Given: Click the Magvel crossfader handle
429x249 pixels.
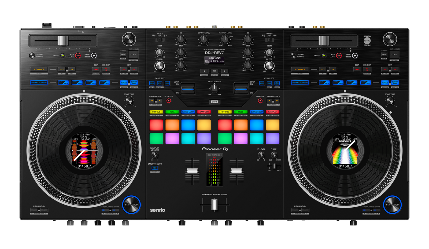Looking at the screenshot, I should tap(214, 205).
